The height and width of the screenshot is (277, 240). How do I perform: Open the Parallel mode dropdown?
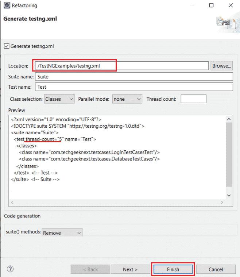tap(127, 99)
